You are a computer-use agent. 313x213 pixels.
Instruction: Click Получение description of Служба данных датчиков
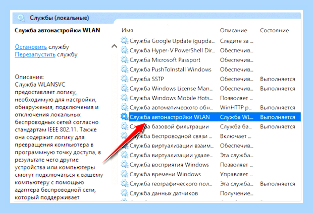(237, 193)
